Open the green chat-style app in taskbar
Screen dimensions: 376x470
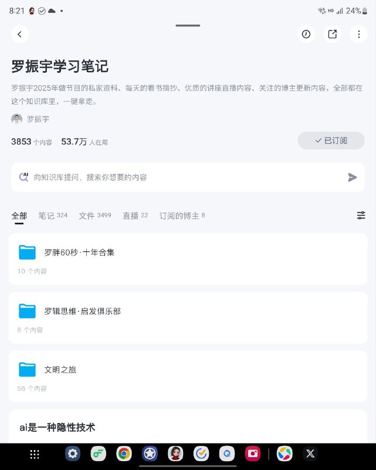99,454
